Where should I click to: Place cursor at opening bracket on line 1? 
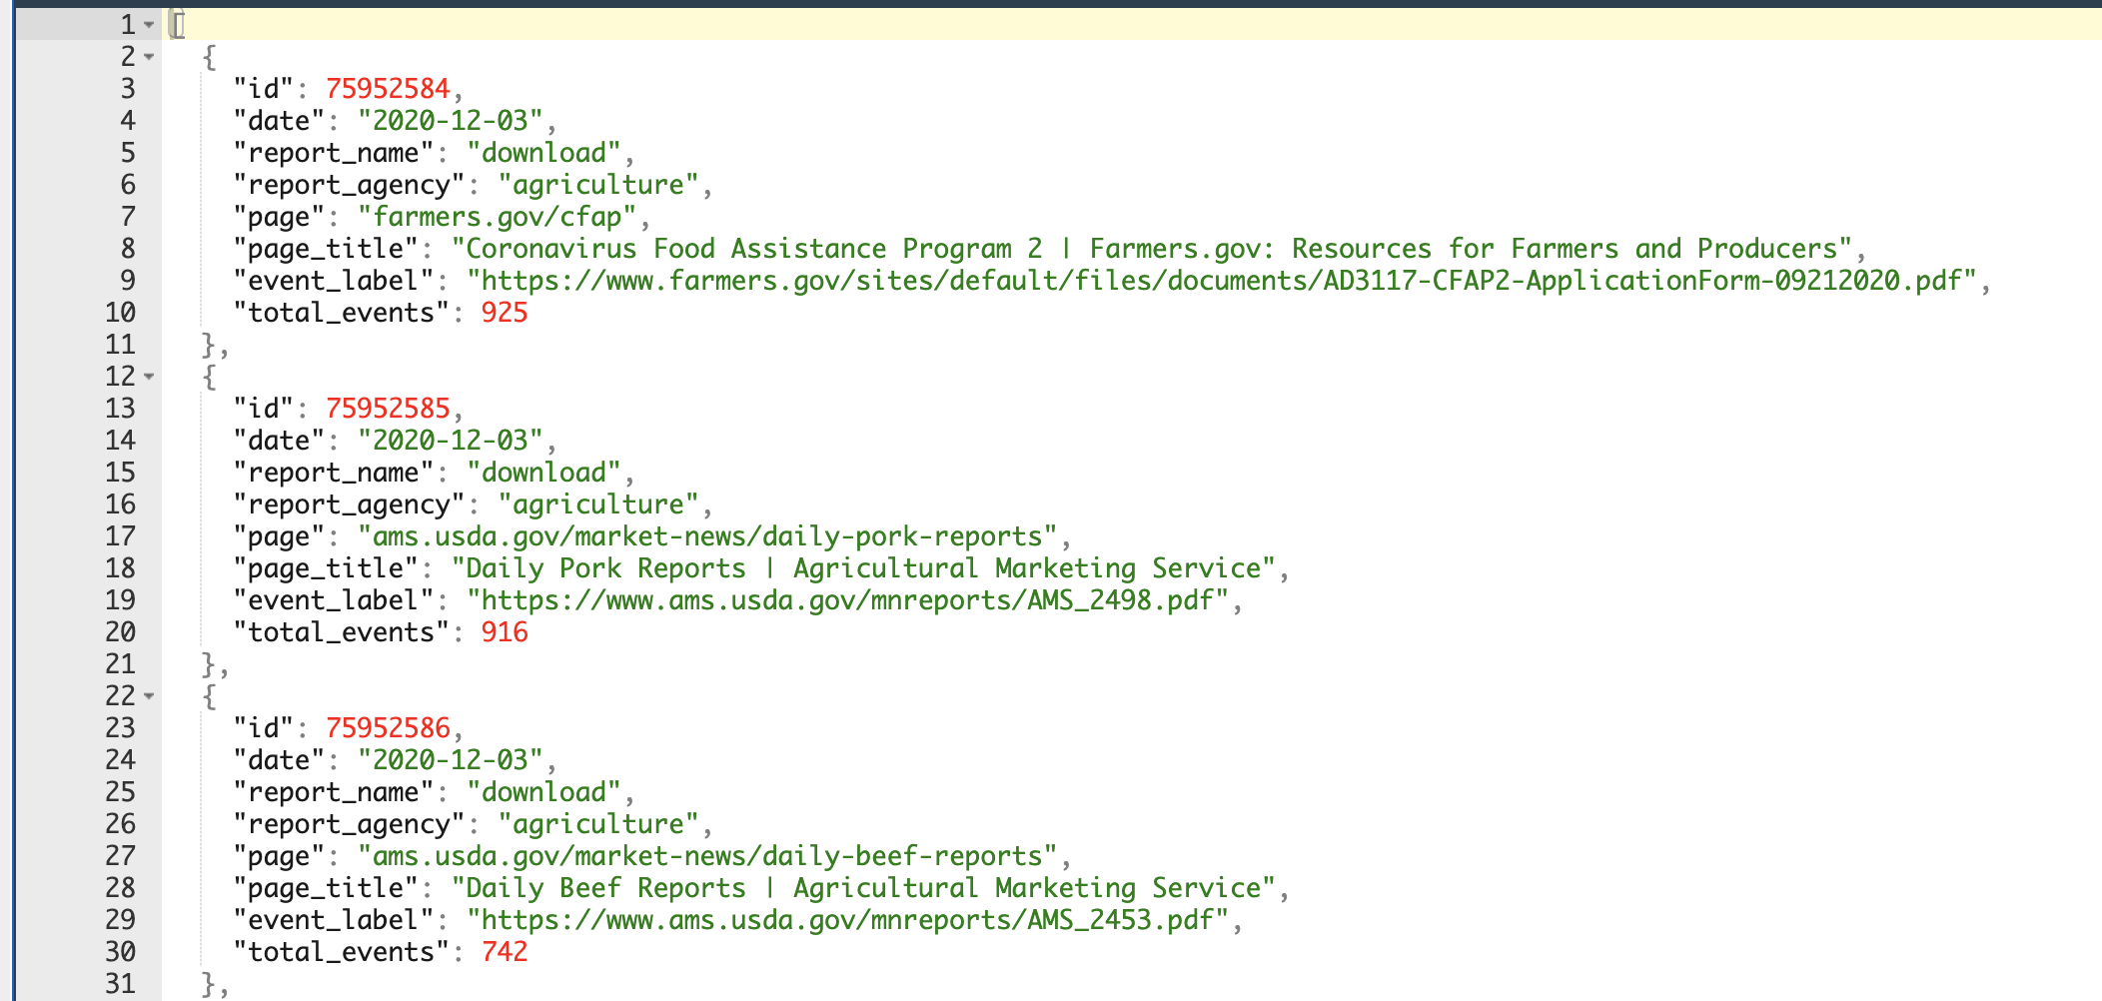tap(177, 25)
